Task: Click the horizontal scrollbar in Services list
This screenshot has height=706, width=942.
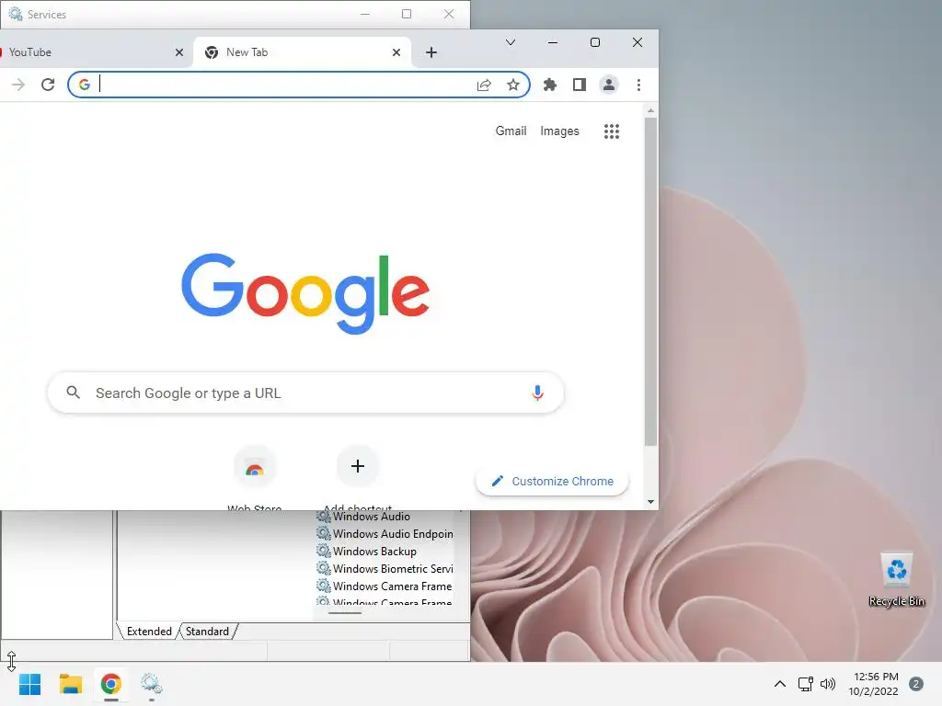Action: [x=345, y=613]
